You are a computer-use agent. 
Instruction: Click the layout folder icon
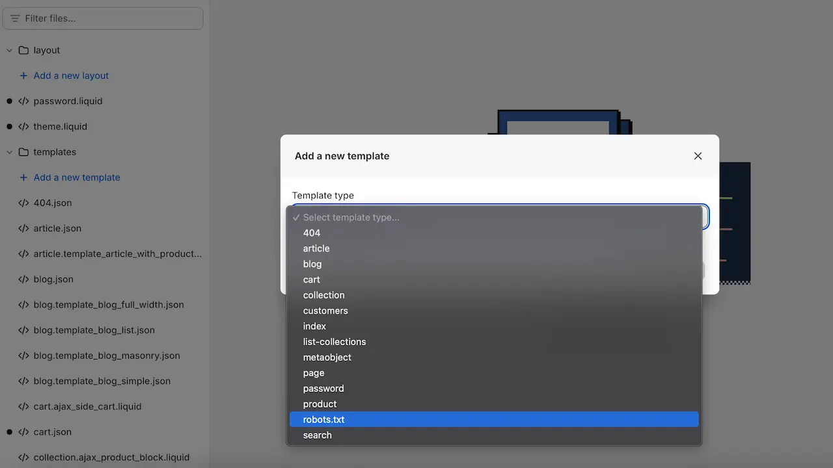click(23, 51)
